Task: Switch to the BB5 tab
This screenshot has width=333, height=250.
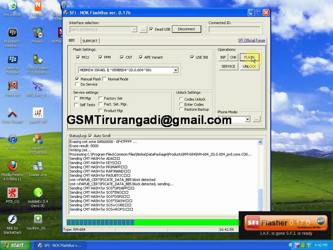Action: coord(72,40)
